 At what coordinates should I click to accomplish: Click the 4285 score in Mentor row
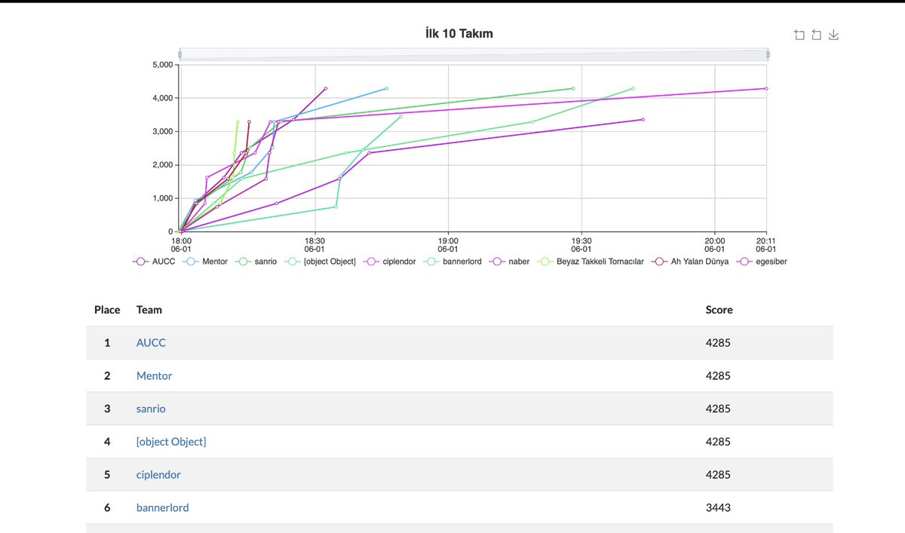[718, 375]
